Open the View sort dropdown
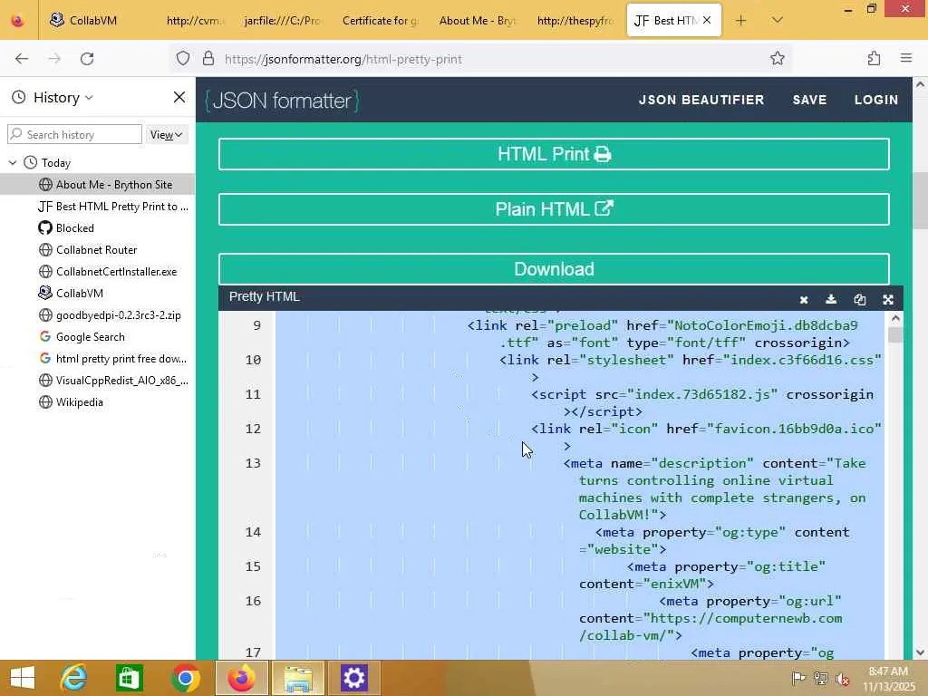The image size is (928, 696). coord(166,135)
